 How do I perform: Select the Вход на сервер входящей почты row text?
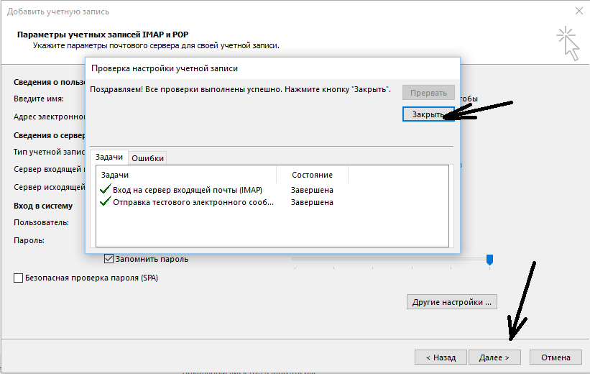pos(188,190)
